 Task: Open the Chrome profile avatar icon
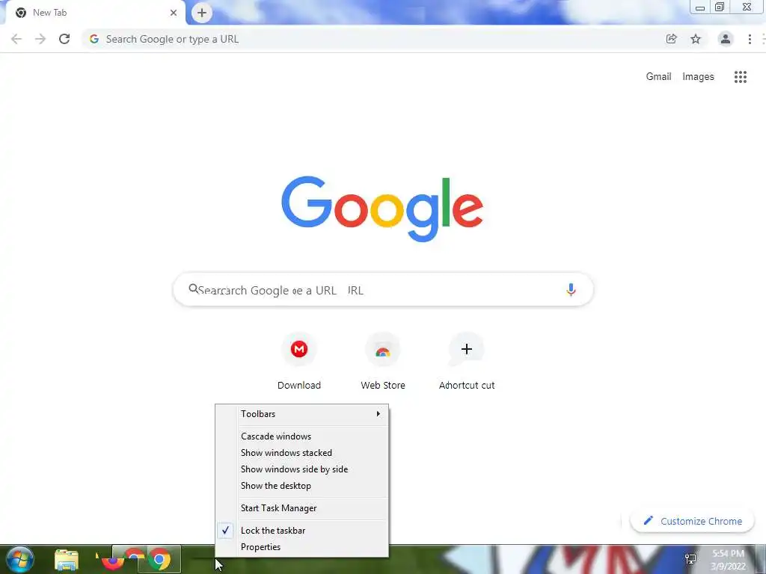726,39
